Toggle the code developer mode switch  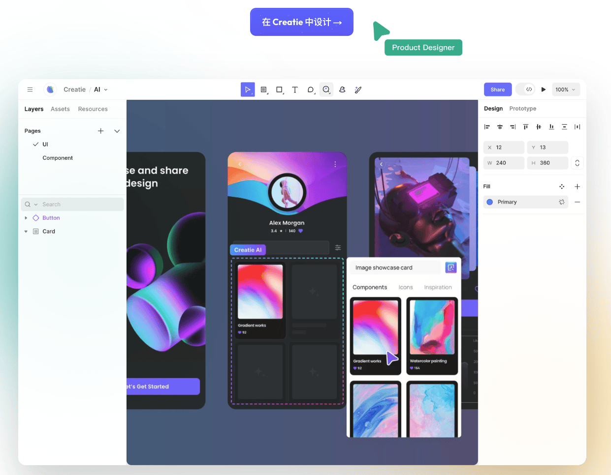(x=525, y=89)
